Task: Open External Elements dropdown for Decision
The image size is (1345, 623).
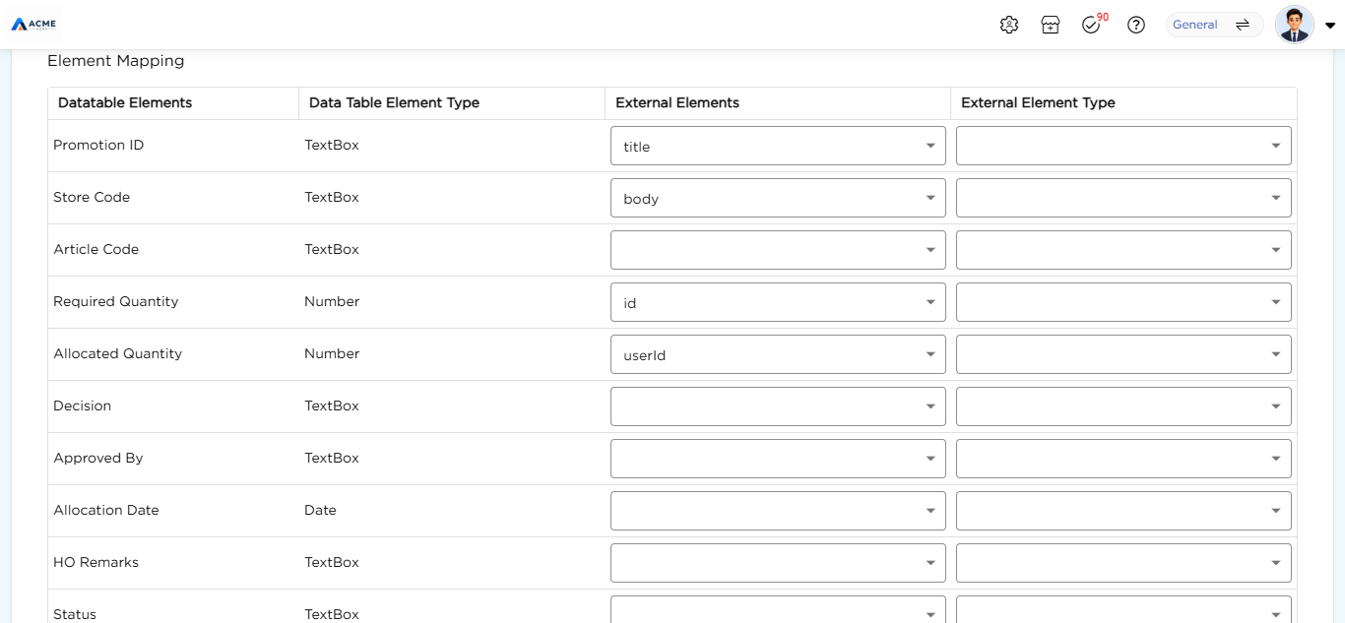Action: (778, 406)
